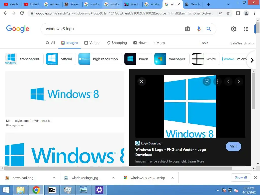The height and width of the screenshot is (195, 260).
Task: Open a new browser tab
Action: click(x=208, y=4)
